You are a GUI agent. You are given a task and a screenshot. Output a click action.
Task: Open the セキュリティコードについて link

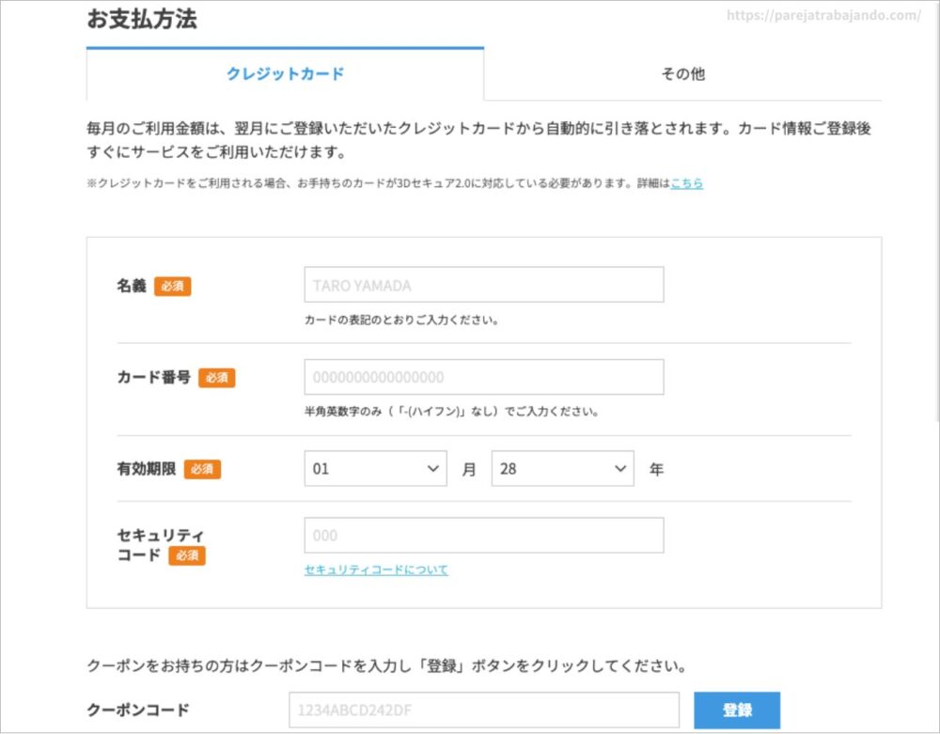[x=376, y=570]
